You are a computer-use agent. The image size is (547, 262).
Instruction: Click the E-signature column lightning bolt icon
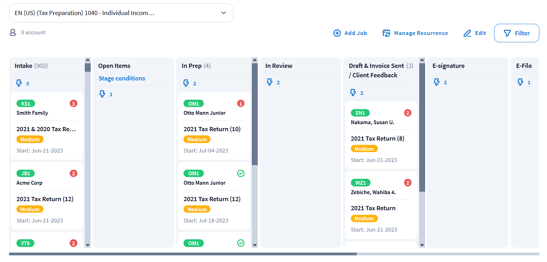(437, 82)
